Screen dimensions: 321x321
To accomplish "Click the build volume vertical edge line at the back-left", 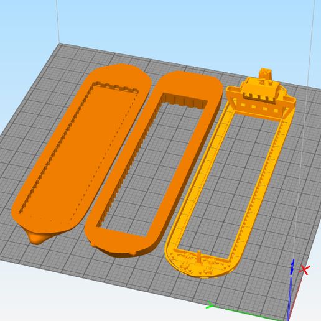I will 58,22.
